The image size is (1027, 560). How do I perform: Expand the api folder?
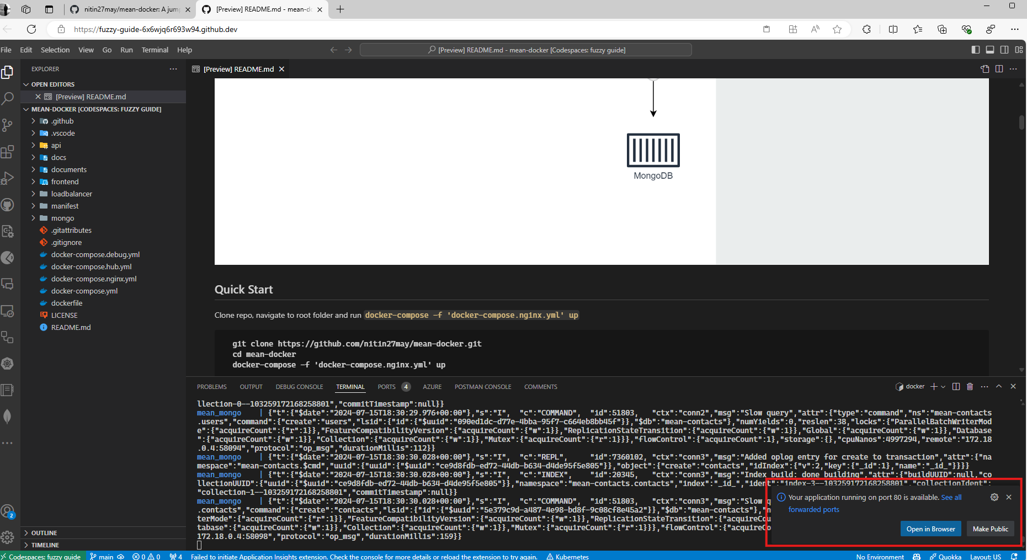pos(103,145)
